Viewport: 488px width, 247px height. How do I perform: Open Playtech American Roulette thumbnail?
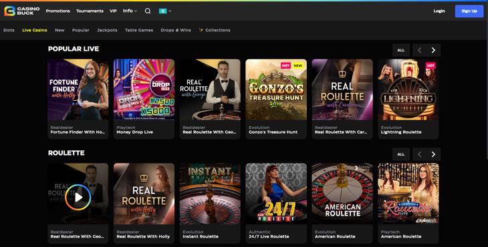point(408,194)
